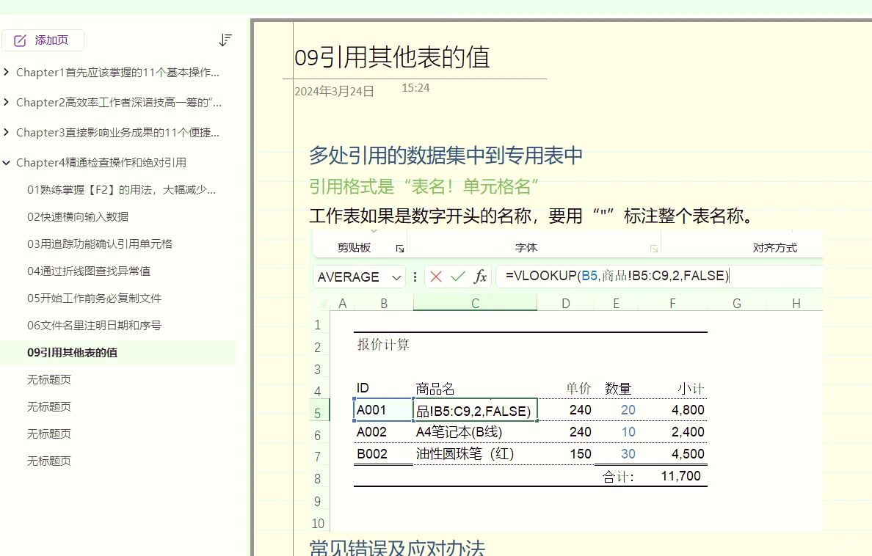This screenshot has height=556, width=872.
Task: Click quantity cell 30
Action: [x=628, y=454]
